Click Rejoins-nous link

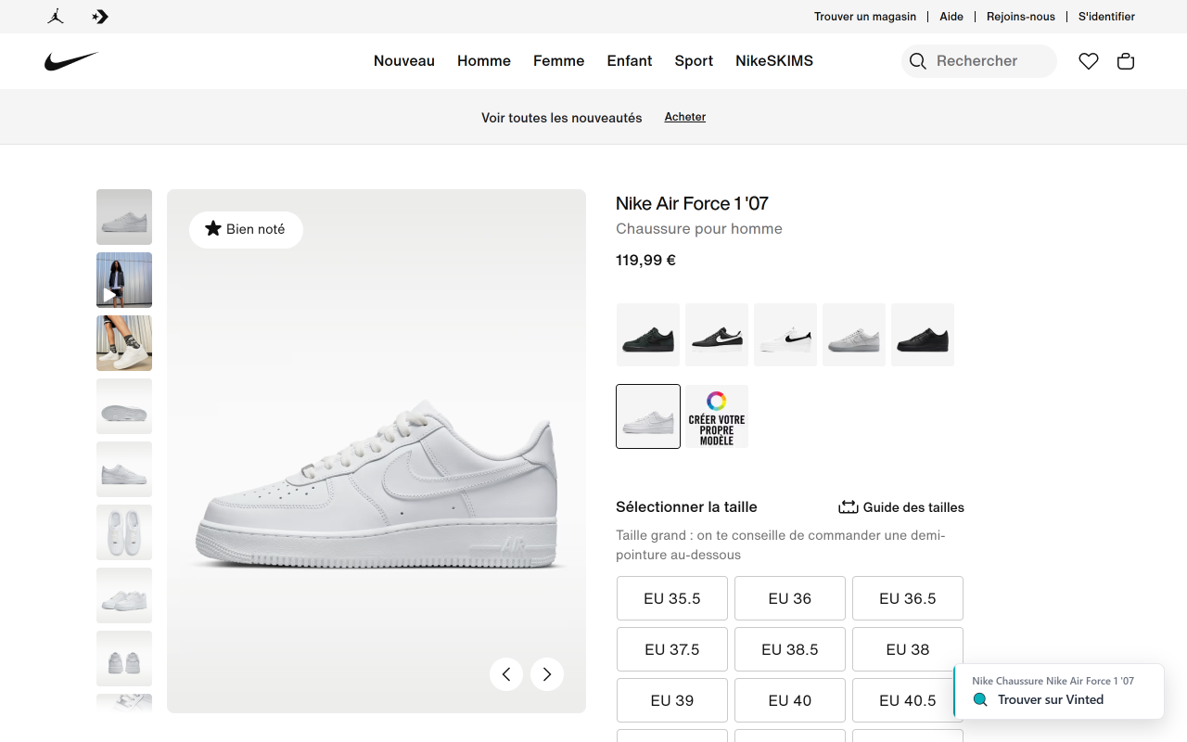1021,17
